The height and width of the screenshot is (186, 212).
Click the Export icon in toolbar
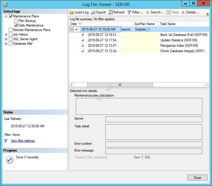point(93,12)
